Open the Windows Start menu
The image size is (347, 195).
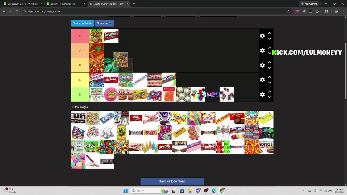[126, 191]
